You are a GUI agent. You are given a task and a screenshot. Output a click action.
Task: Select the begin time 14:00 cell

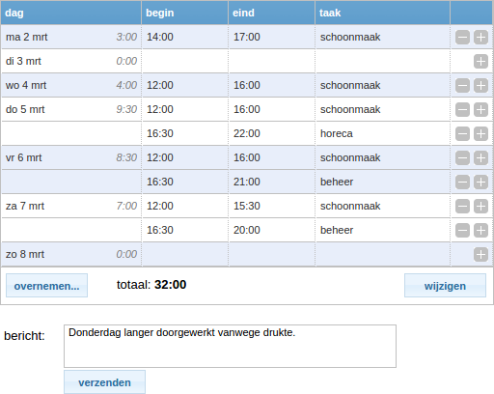185,37
